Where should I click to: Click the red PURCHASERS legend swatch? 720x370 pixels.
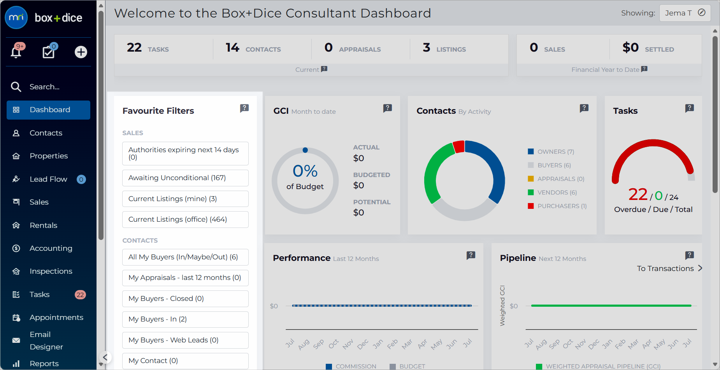530,206
